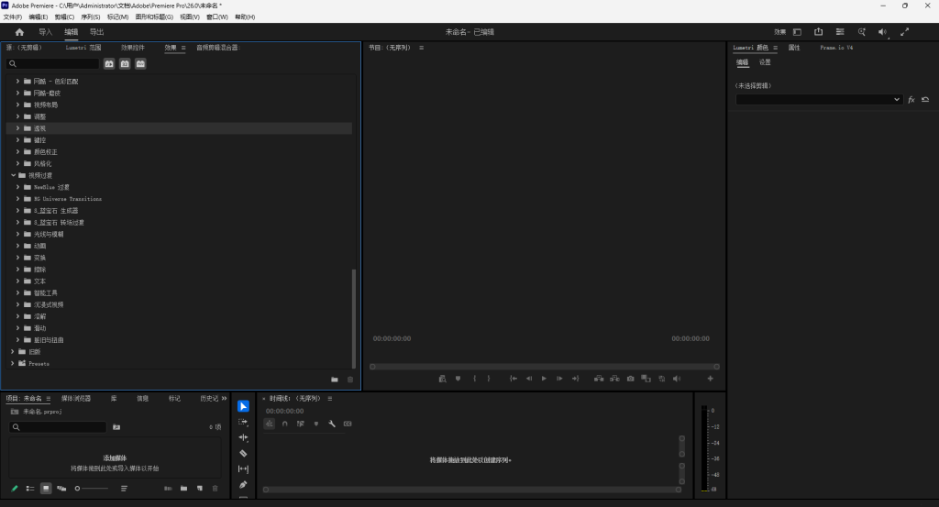The width and height of the screenshot is (939, 507).
Task: Select the Slip tool
Action: (x=243, y=468)
